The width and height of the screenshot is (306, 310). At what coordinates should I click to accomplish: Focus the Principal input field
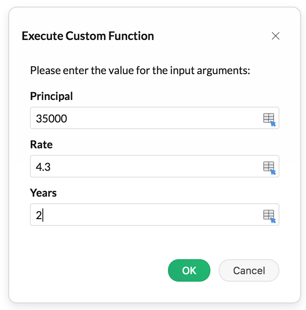click(x=146, y=119)
